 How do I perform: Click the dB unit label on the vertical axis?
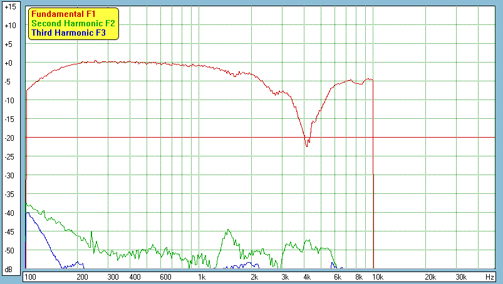click(9, 270)
